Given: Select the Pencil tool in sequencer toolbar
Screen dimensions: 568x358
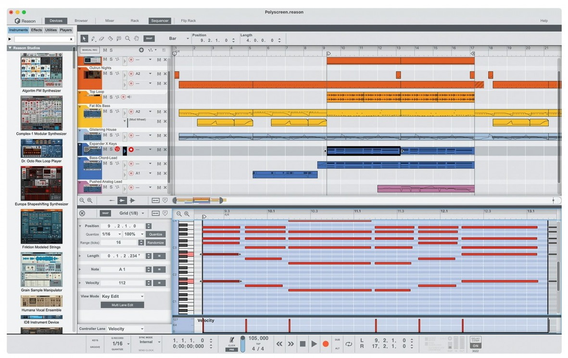Looking at the screenshot, I should pos(93,38).
